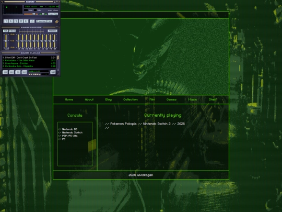Click the Winamp lightning bolt logo icon
The width and height of the screenshot is (282, 212).
coord(57,21)
